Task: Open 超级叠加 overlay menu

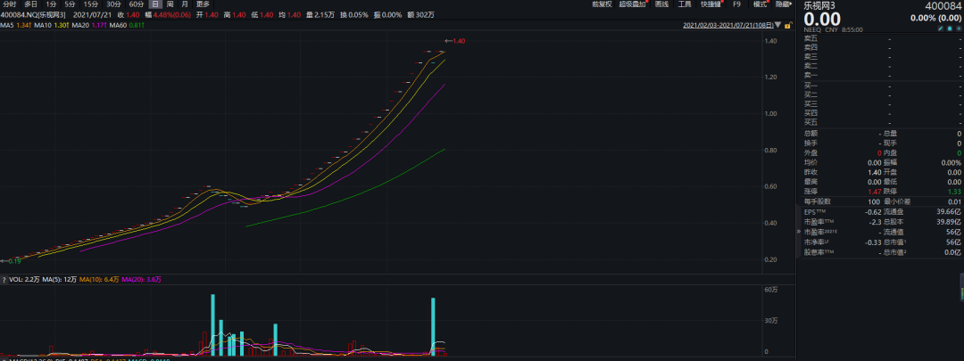Action: (x=633, y=4)
